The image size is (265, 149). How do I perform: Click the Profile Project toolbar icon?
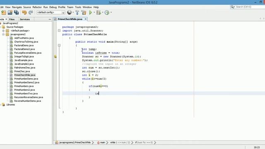(x=107, y=12)
